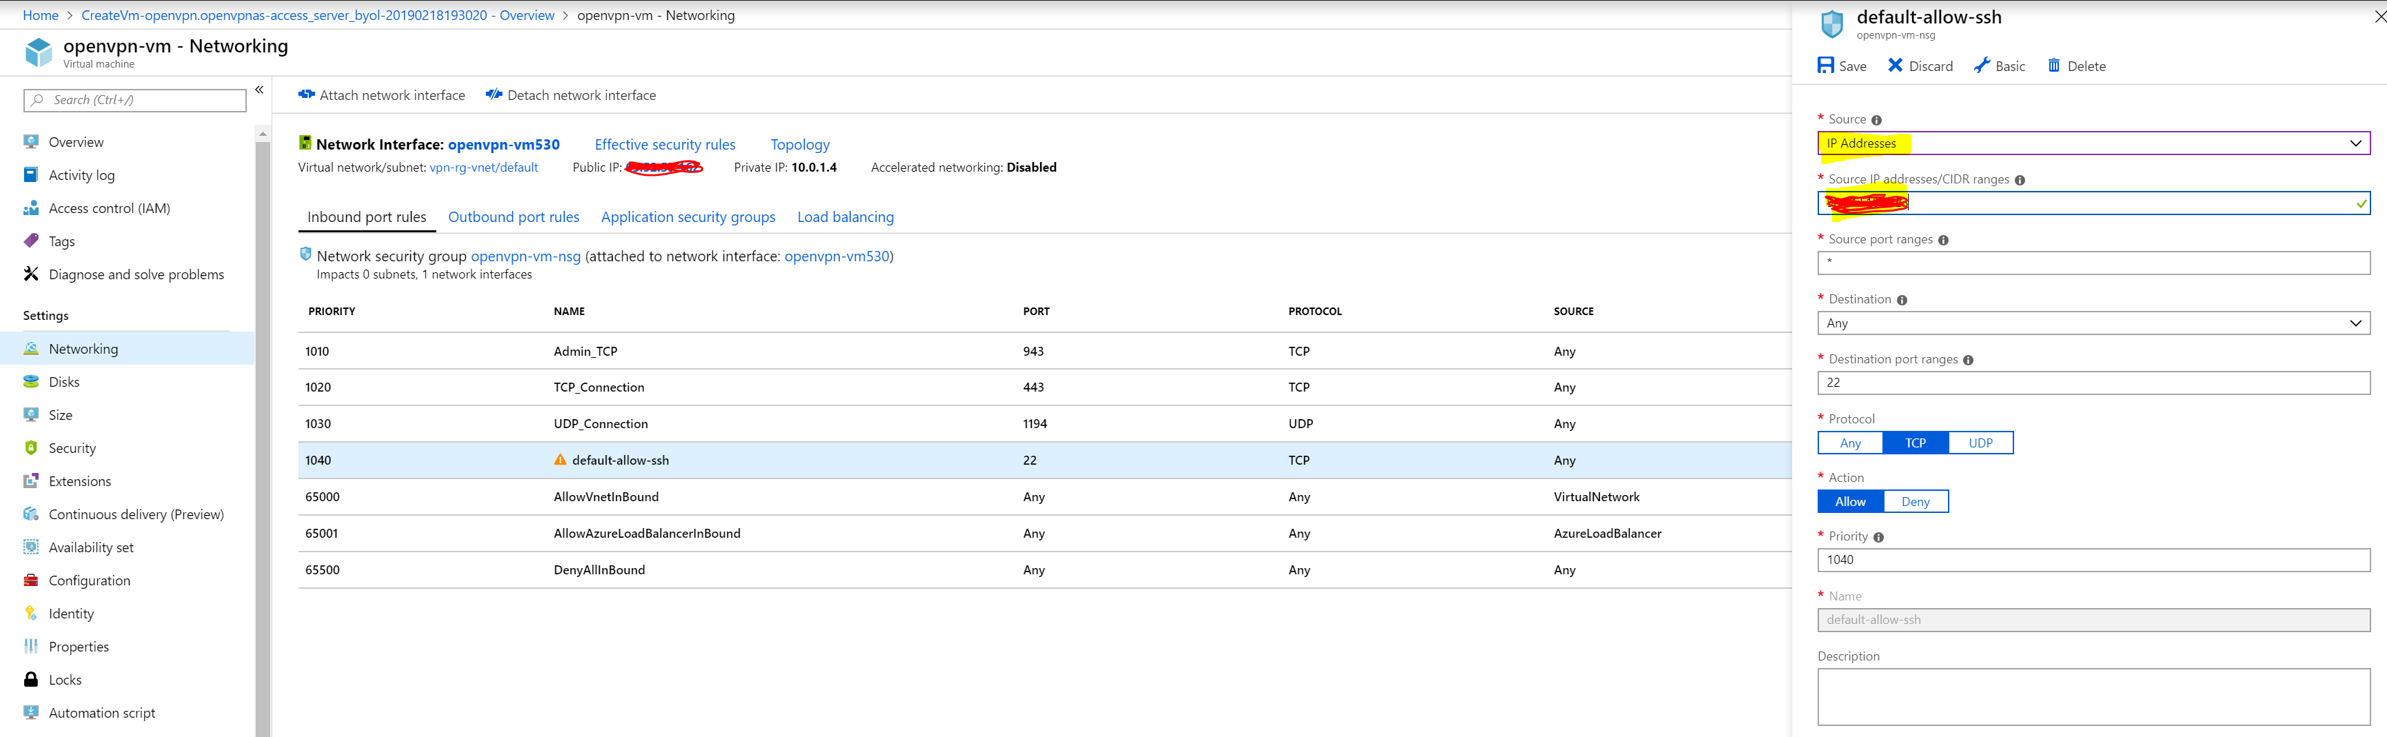Open Effective security rules link
Image resolution: width=2387 pixels, height=737 pixels.
tap(664, 145)
